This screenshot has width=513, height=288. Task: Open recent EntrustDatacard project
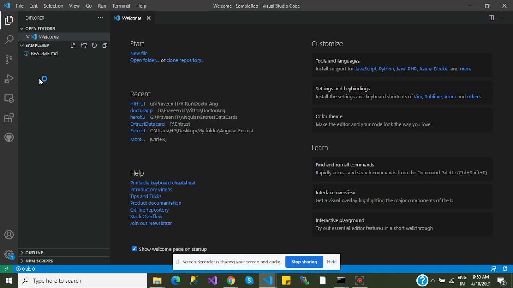point(147,124)
